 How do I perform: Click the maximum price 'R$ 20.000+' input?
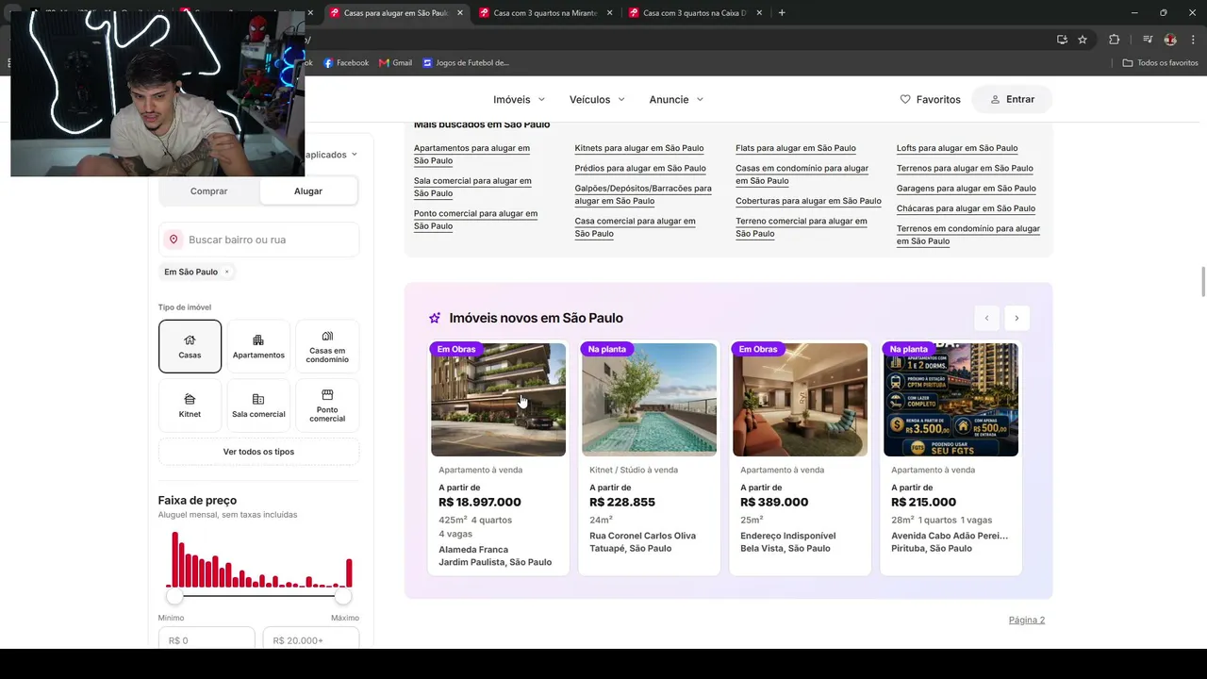click(310, 639)
